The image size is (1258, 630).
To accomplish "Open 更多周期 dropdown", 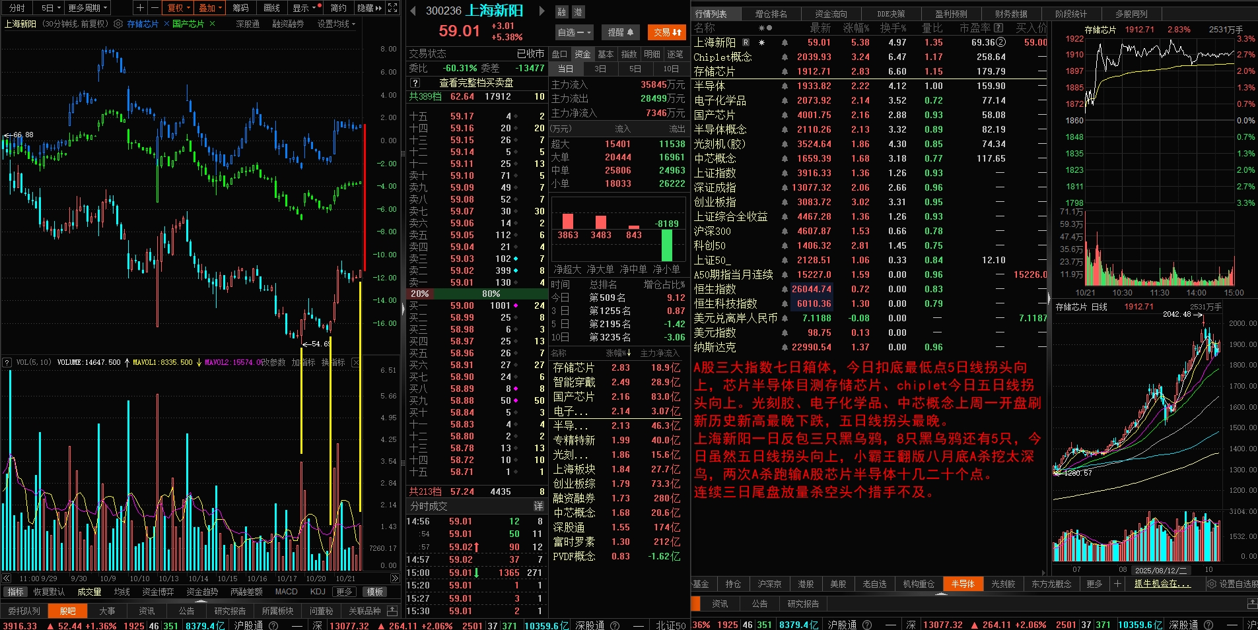I will (87, 8).
